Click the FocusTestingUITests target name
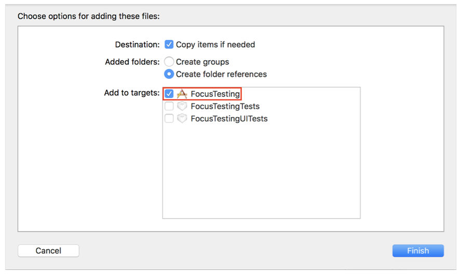Image resolution: width=461 pixels, height=274 pixels. [229, 119]
